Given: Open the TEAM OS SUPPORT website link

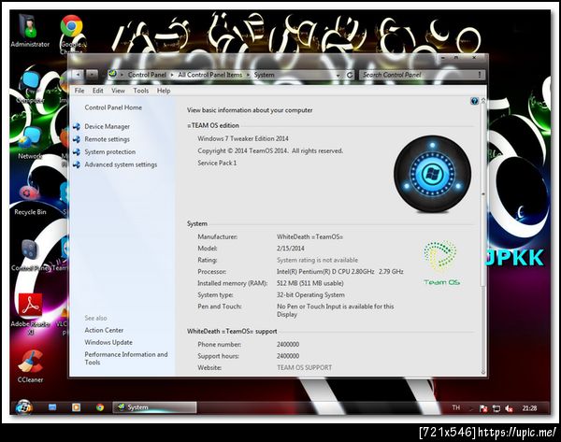Looking at the screenshot, I should 304,367.
